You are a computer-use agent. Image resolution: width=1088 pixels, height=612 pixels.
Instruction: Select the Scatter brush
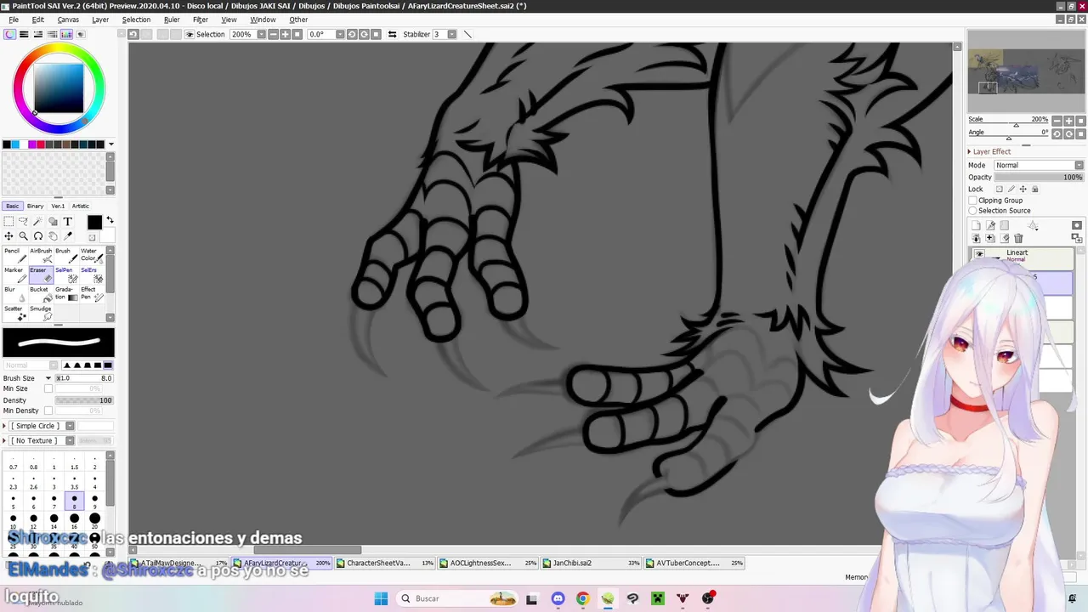(15, 313)
